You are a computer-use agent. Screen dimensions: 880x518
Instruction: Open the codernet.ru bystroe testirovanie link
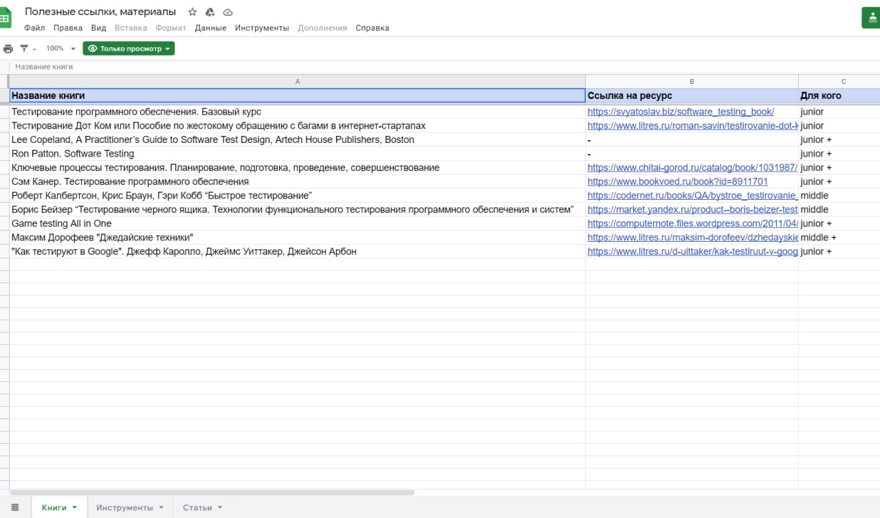click(x=693, y=196)
